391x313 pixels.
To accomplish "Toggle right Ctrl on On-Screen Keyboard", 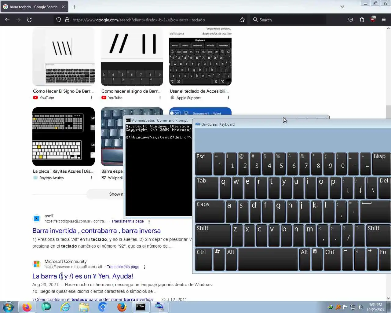I will pyautogui.click(x=332, y=259).
